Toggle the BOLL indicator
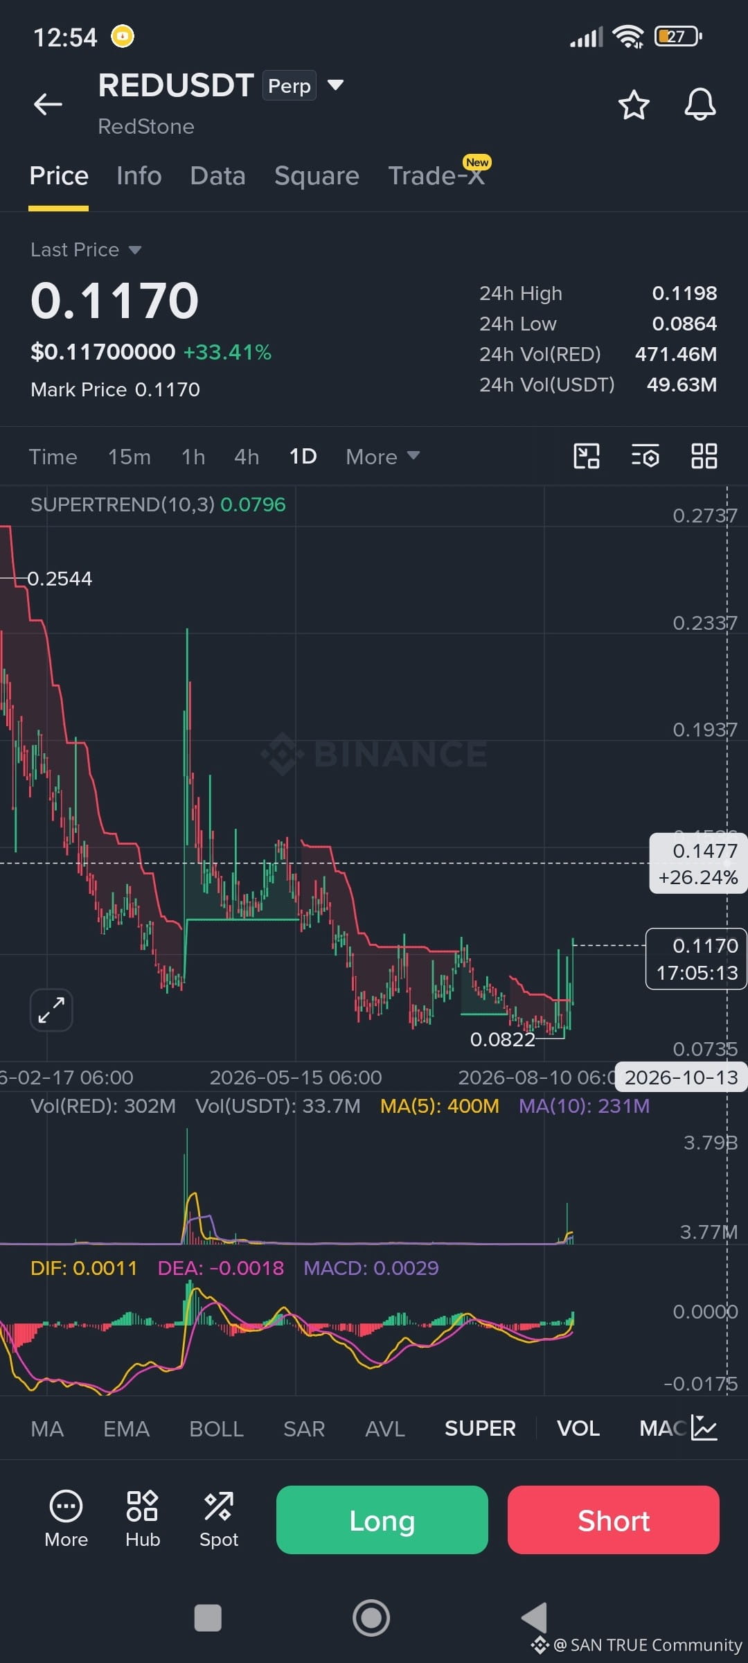This screenshot has height=1663, width=748. pyautogui.click(x=216, y=1429)
